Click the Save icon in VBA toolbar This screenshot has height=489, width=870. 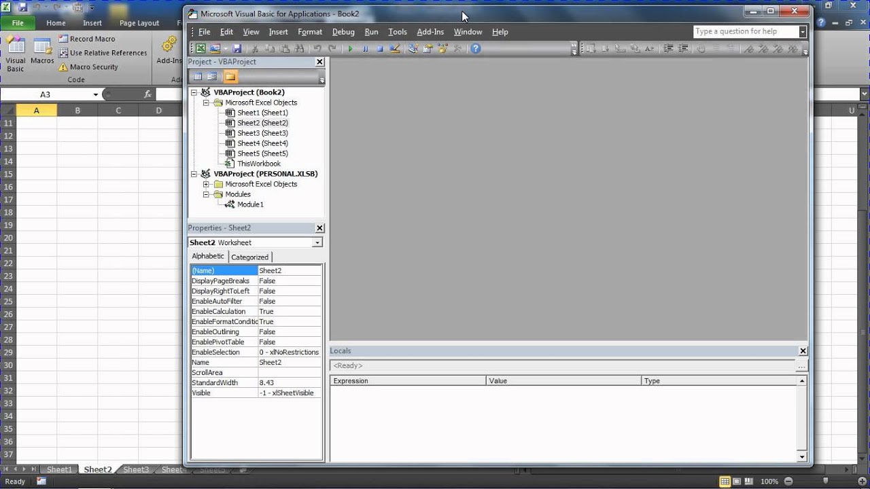237,49
